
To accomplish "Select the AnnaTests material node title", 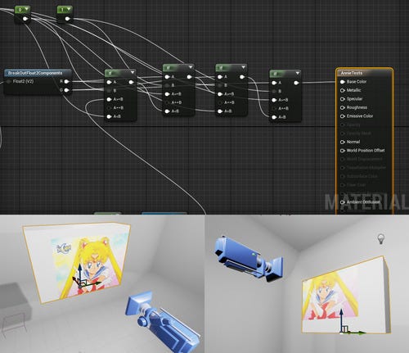I will tap(352, 73).
